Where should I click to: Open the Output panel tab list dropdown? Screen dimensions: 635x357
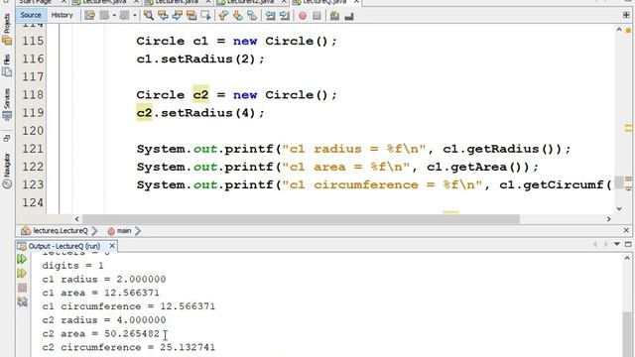(x=617, y=244)
